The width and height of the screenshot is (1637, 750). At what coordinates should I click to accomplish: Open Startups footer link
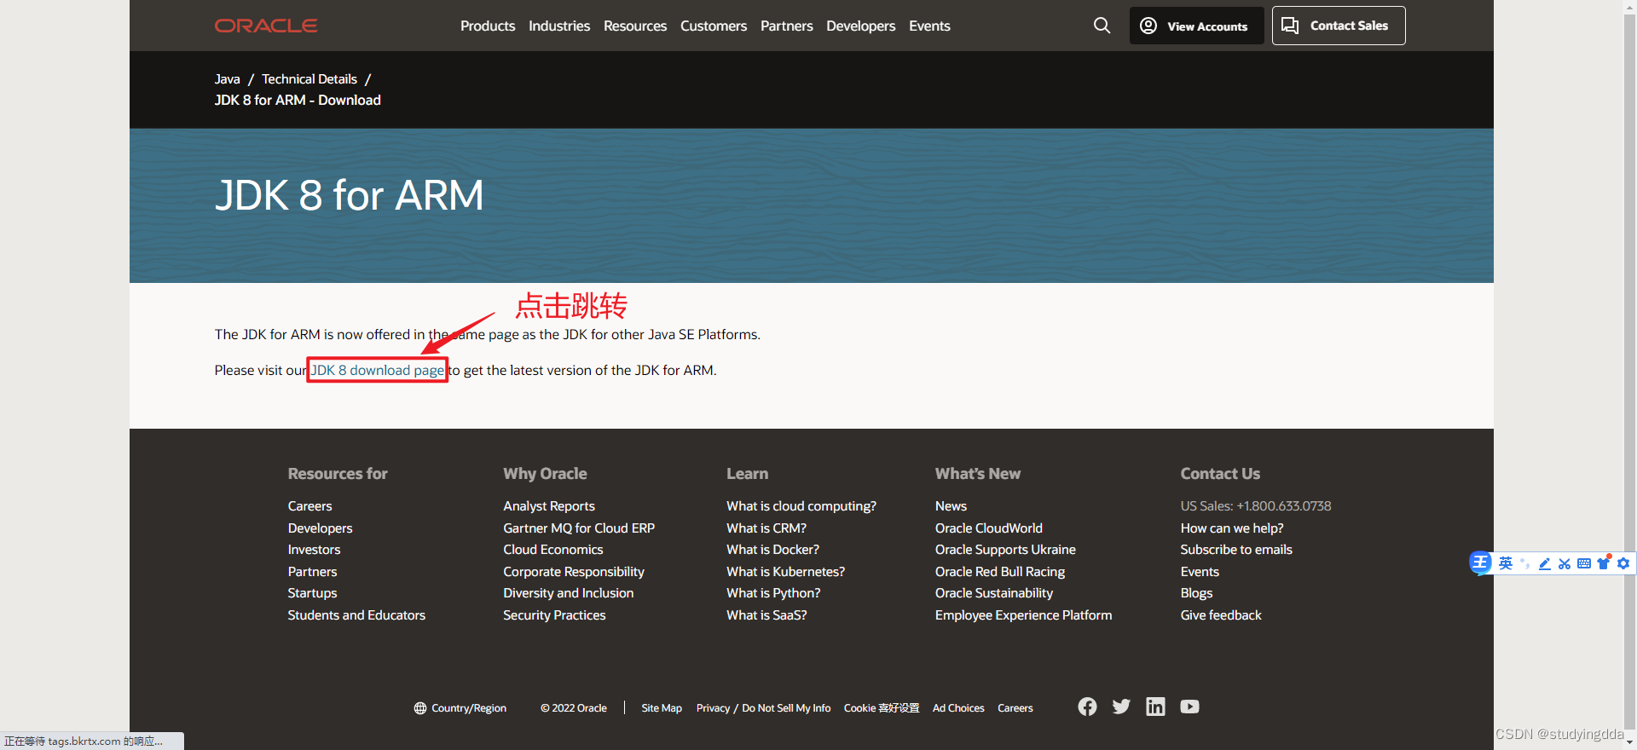[312, 593]
